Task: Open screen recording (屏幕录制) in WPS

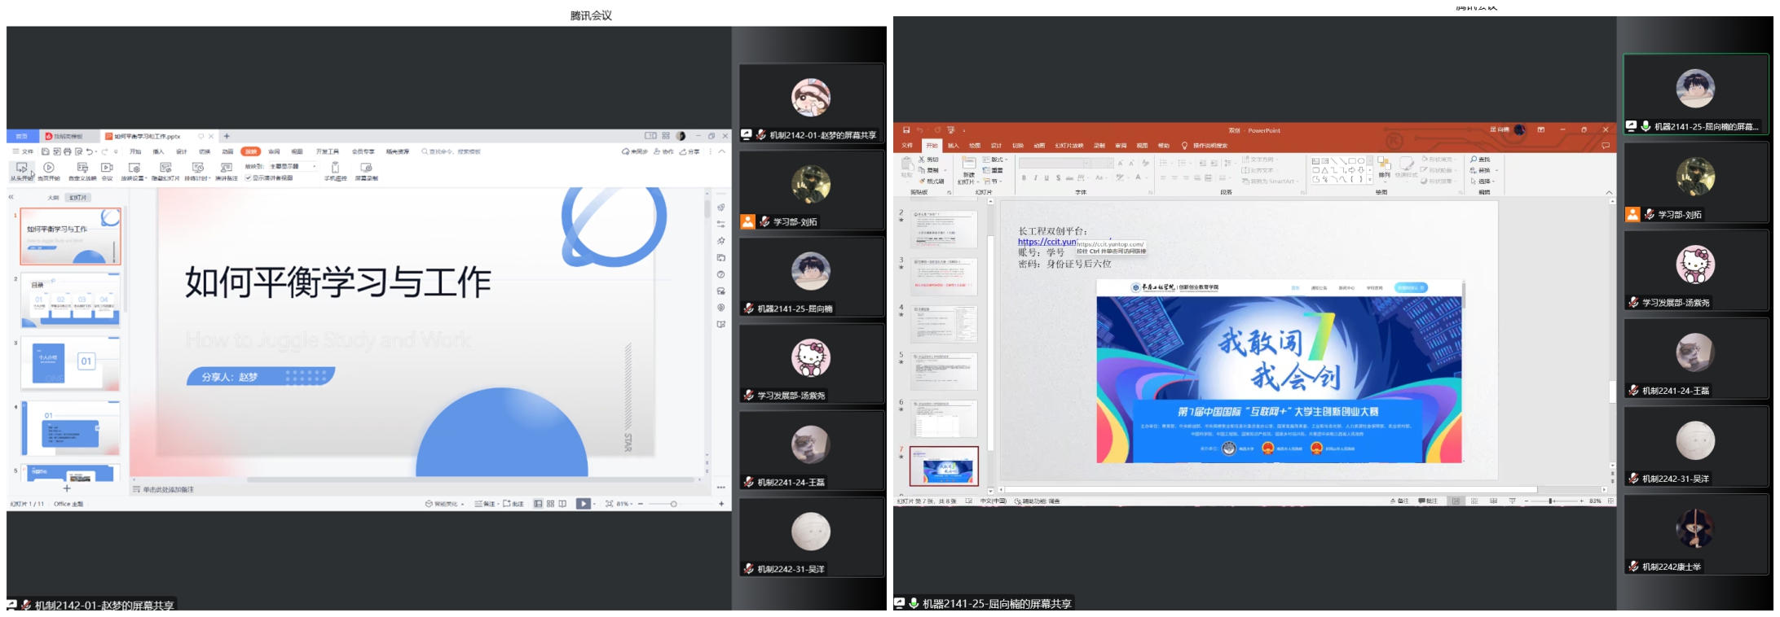Action: click(366, 170)
